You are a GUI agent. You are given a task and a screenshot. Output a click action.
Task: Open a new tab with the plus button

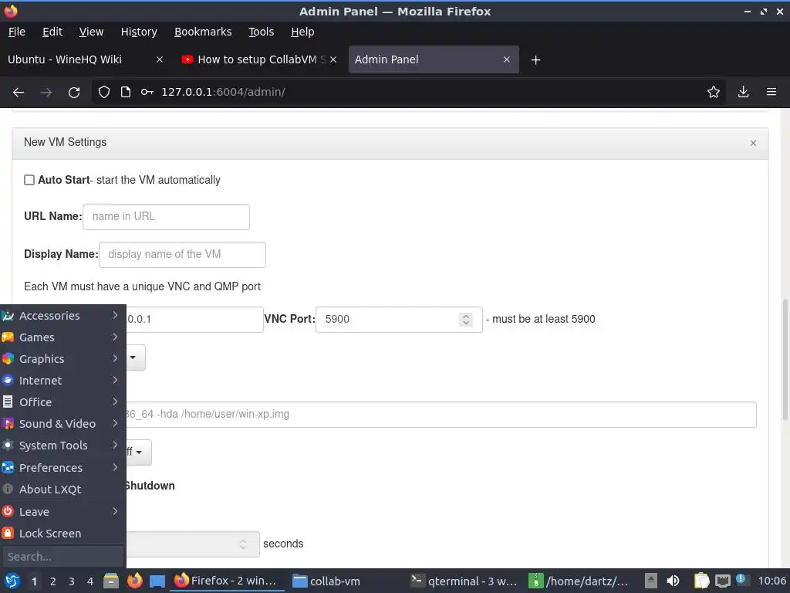pyautogui.click(x=535, y=60)
